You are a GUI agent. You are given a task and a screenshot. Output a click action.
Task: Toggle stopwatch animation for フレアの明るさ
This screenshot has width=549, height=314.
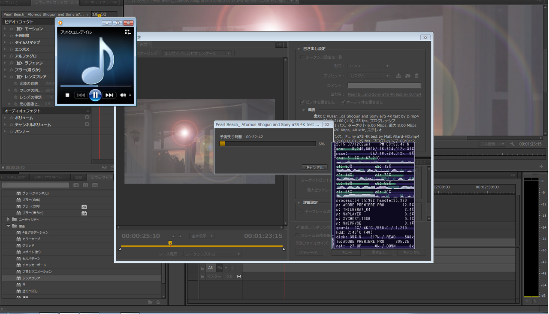pos(16,91)
